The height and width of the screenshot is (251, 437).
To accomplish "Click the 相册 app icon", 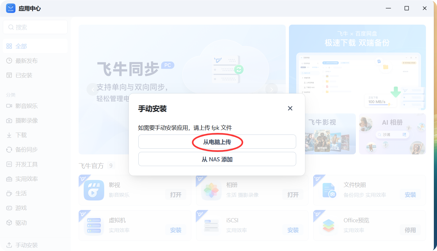I will pos(211,190).
